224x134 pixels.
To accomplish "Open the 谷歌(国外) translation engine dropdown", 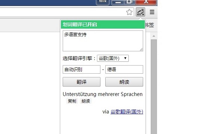I will click(113, 58).
